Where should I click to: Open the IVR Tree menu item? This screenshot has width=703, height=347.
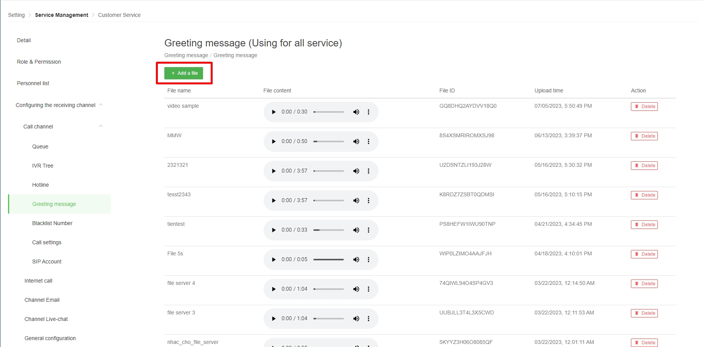click(43, 166)
